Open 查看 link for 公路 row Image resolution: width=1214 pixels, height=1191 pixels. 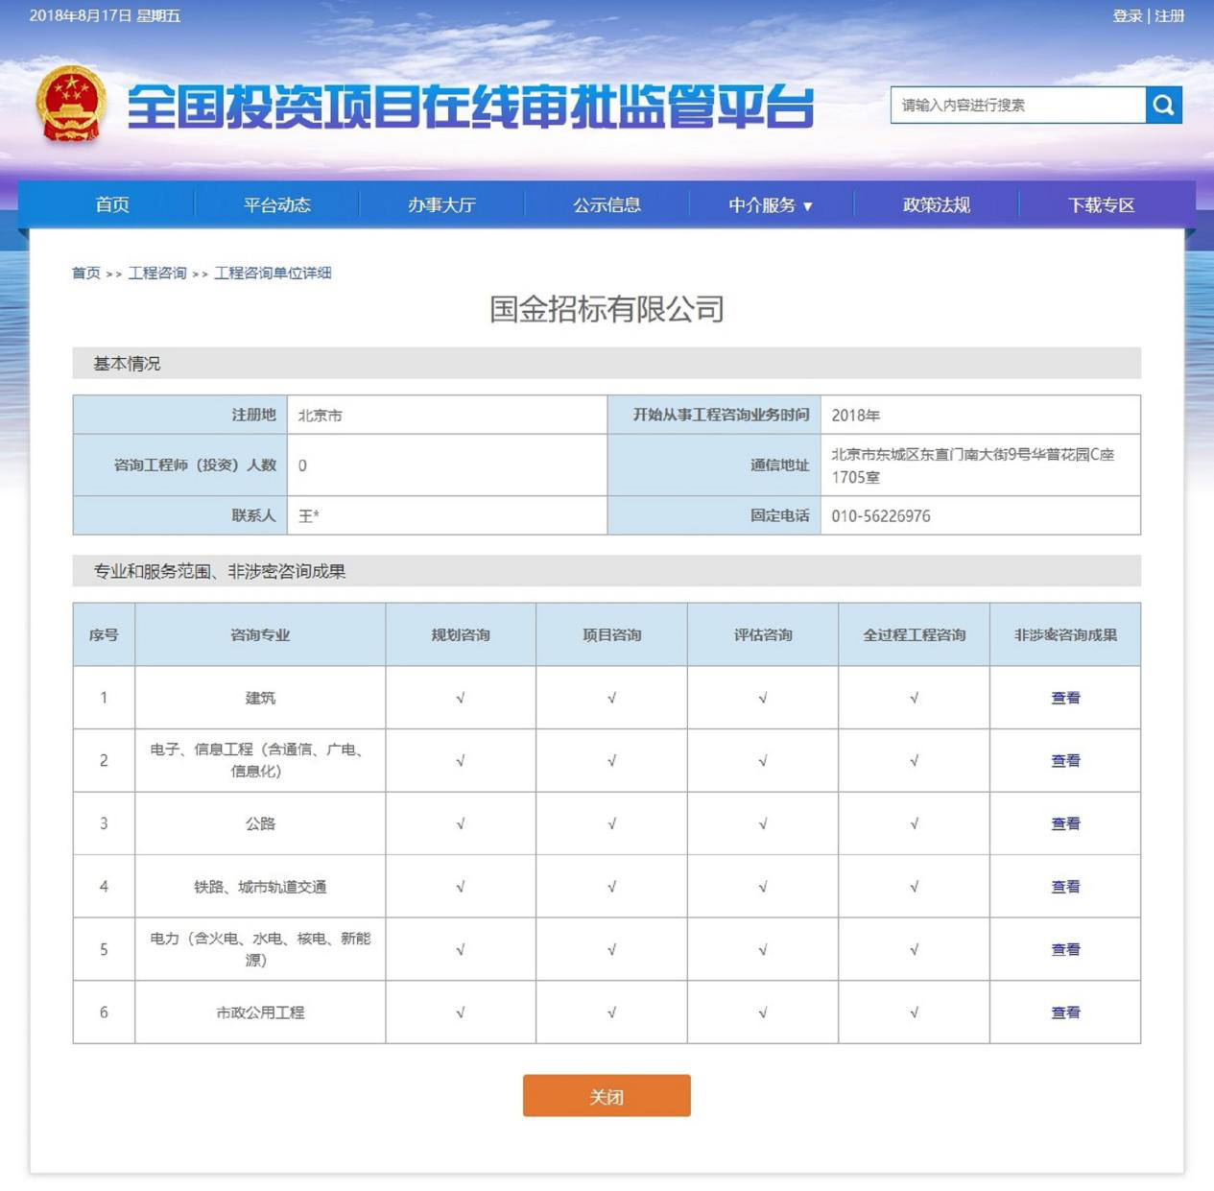tap(1065, 823)
